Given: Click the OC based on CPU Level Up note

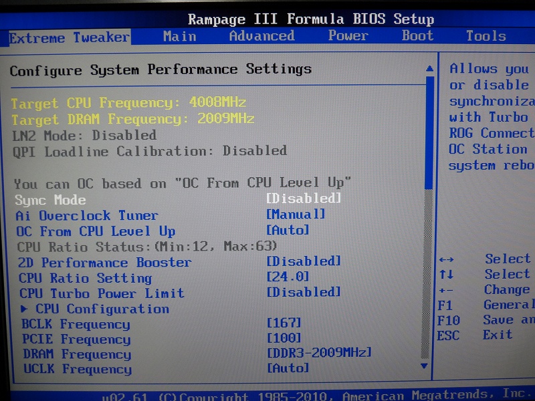Looking at the screenshot, I should (x=182, y=183).
